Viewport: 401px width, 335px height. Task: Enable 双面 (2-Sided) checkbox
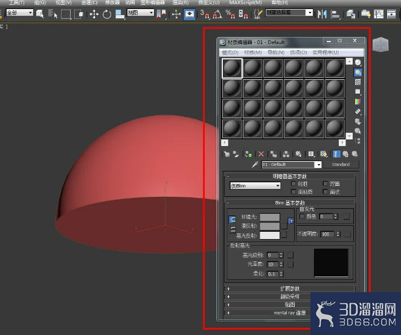pos(325,183)
